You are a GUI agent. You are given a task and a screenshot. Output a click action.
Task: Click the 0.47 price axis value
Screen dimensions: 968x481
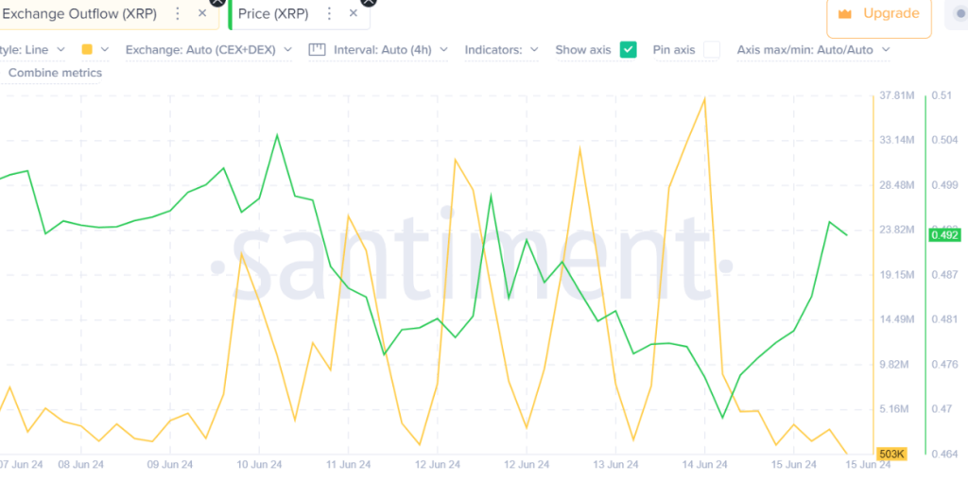click(940, 409)
